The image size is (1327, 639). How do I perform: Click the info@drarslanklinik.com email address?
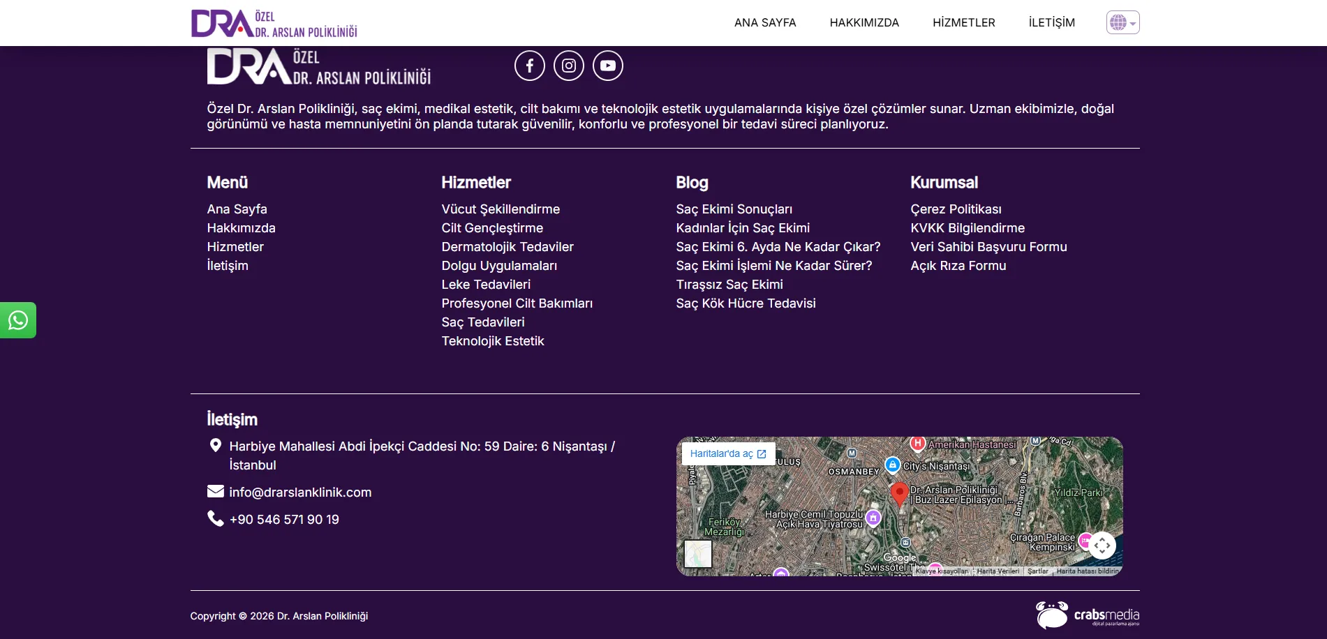[x=300, y=493]
